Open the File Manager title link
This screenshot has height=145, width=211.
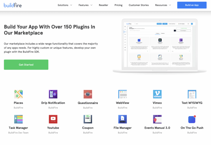coord(122,128)
